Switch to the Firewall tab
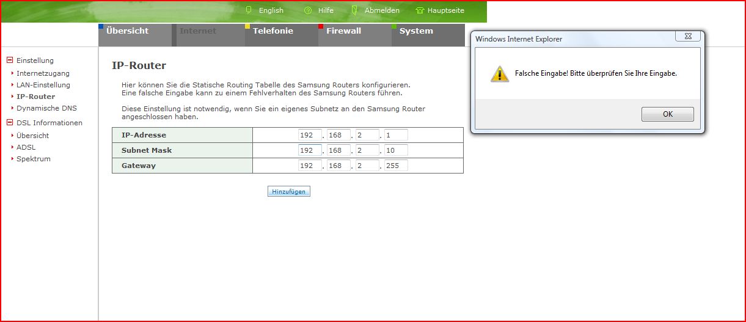Viewport: 746px width, 322px height. pos(355,35)
